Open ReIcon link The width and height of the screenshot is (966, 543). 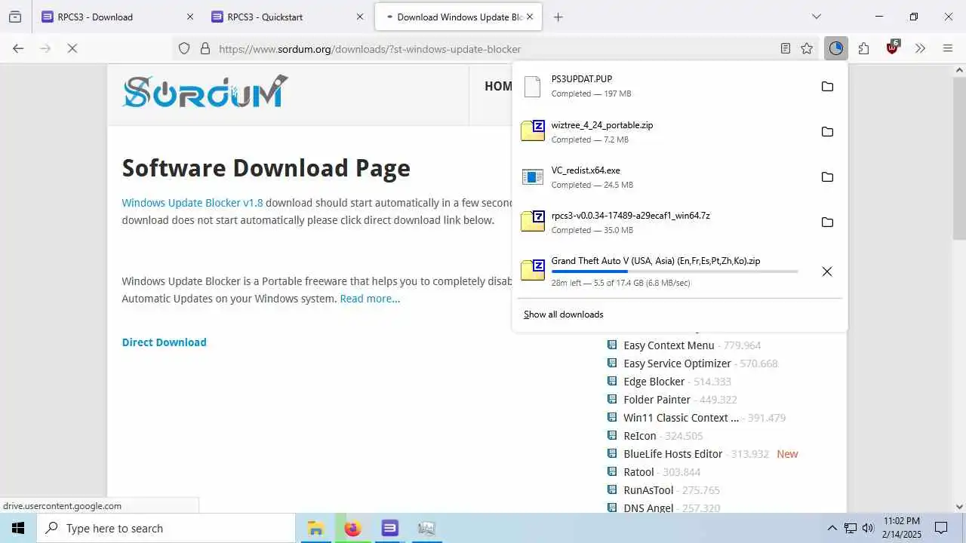click(x=640, y=436)
